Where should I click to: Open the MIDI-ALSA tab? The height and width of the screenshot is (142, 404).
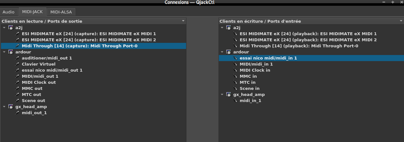tap(61, 12)
